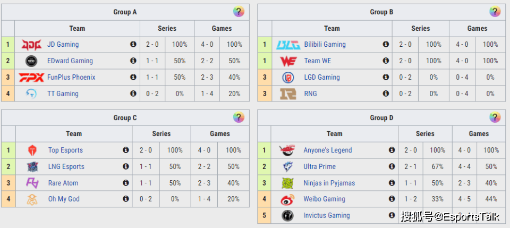Click the Bilibili Gaming team logo
Image resolution: width=510 pixels, height=228 pixels.
(x=288, y=45)
